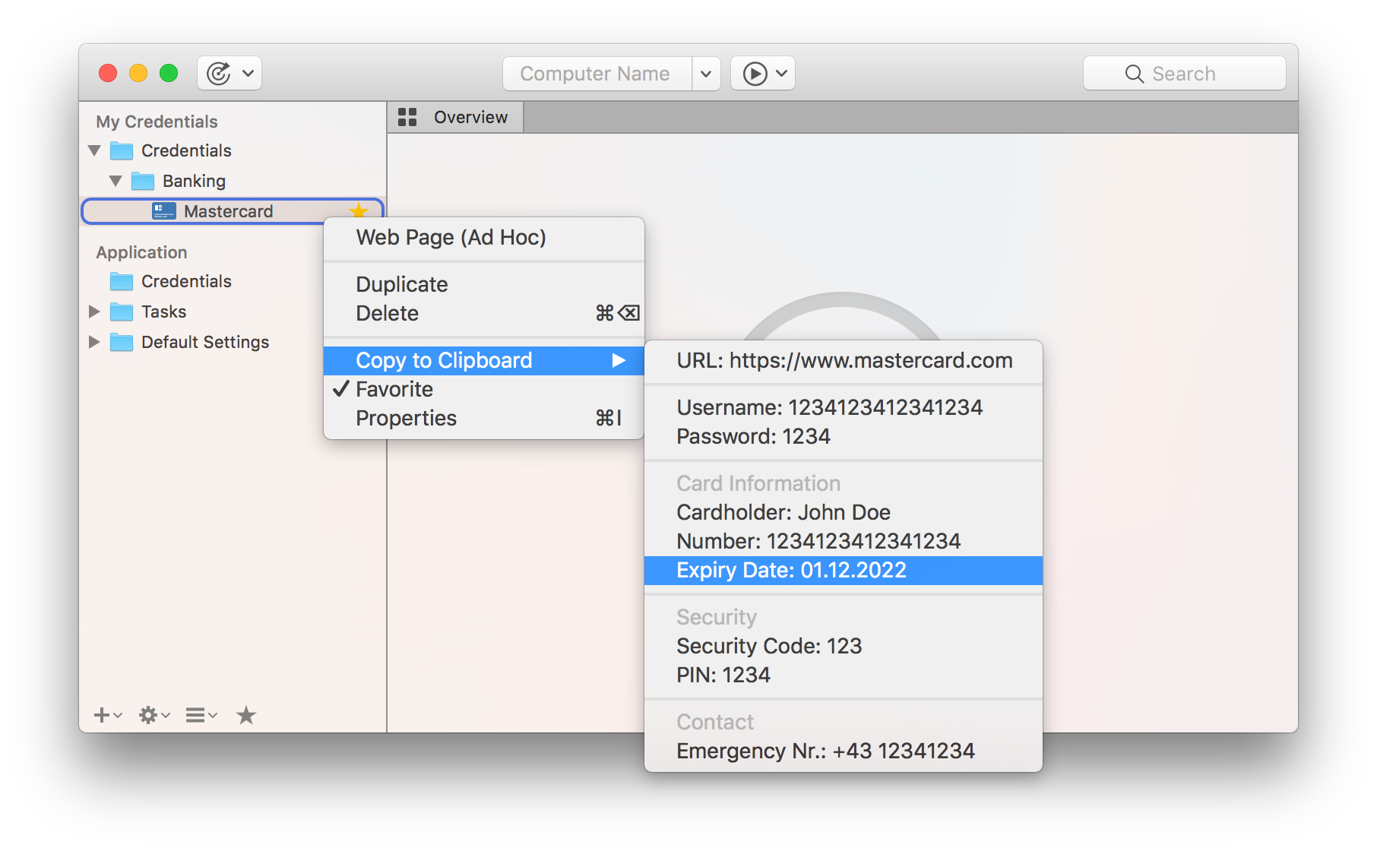Screen dimensions: 1377x851
Task: Copy Cardholder: John Doe
Action: (x=844, y=512)
